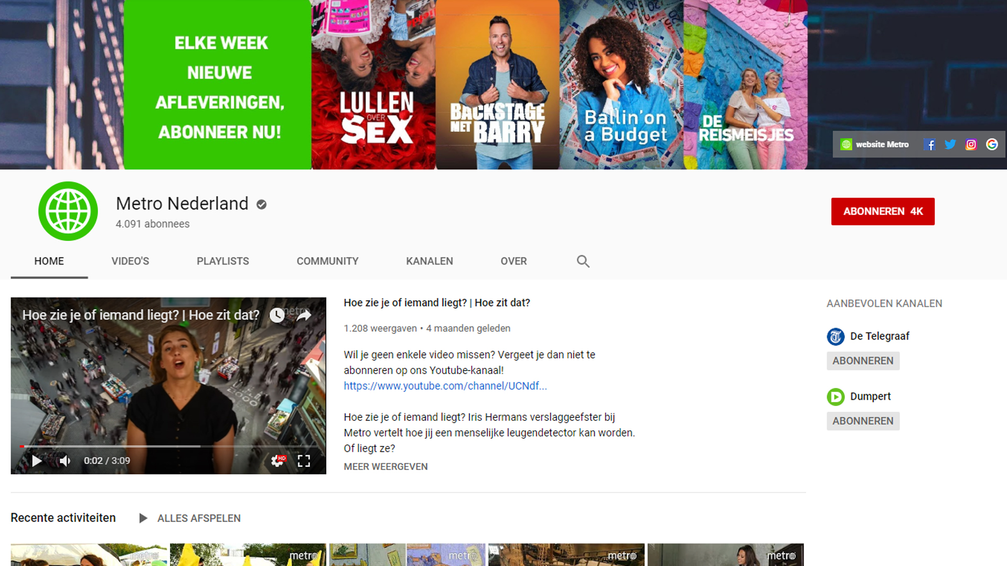Click the 1.208 weergaven view count
This screenshot has width=1007, height=566.
[380, 329]
